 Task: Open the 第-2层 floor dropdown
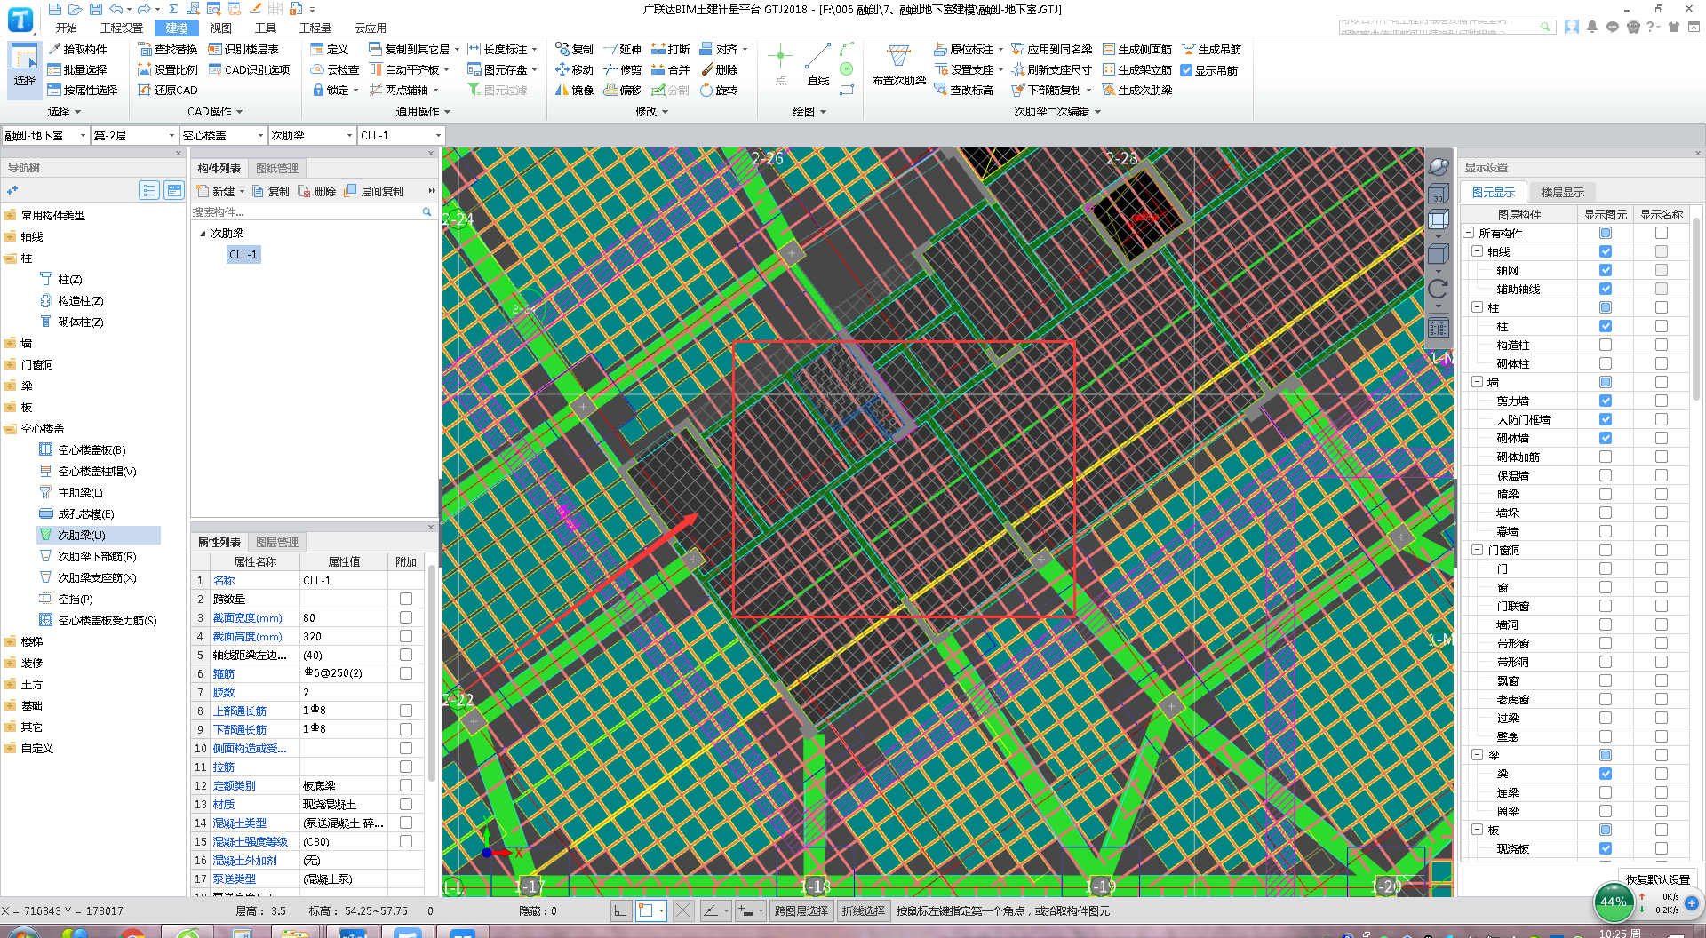(134, 135)
